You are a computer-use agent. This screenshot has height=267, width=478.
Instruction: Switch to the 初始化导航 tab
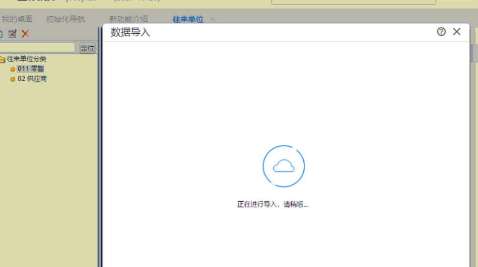(65, 19)
